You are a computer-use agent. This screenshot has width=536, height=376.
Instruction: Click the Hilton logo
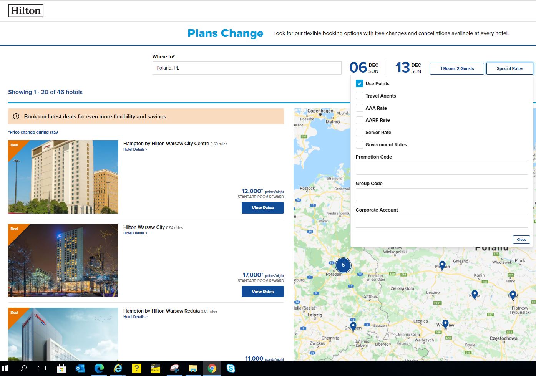click(x=26, y=11)
